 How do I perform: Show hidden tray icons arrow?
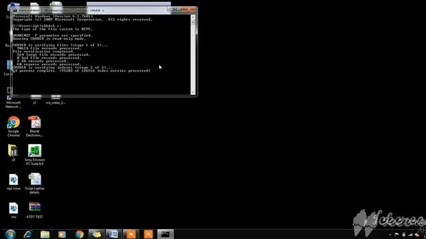tap(390, 234)
